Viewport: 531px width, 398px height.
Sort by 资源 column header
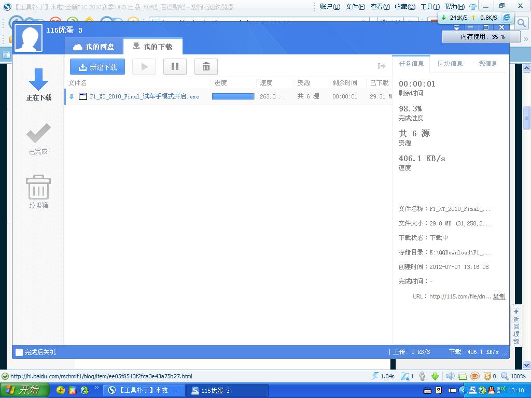303,83
